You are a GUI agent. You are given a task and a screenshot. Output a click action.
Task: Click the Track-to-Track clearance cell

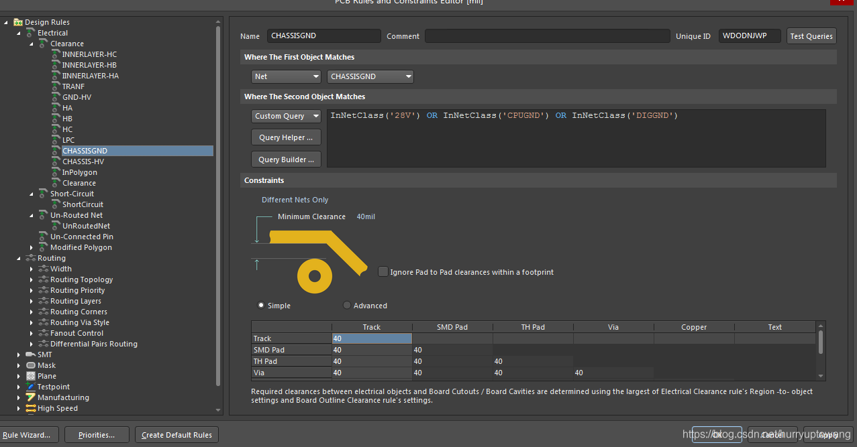tap(372, 338)
